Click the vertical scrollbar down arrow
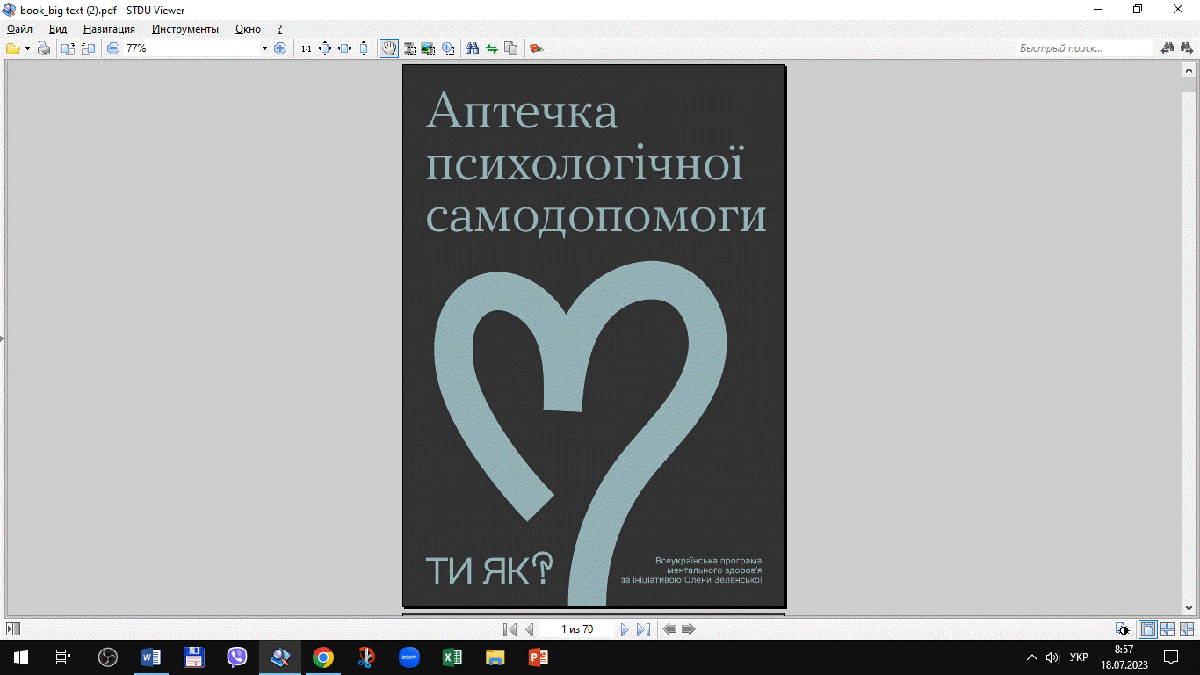 coord(1189,608)
